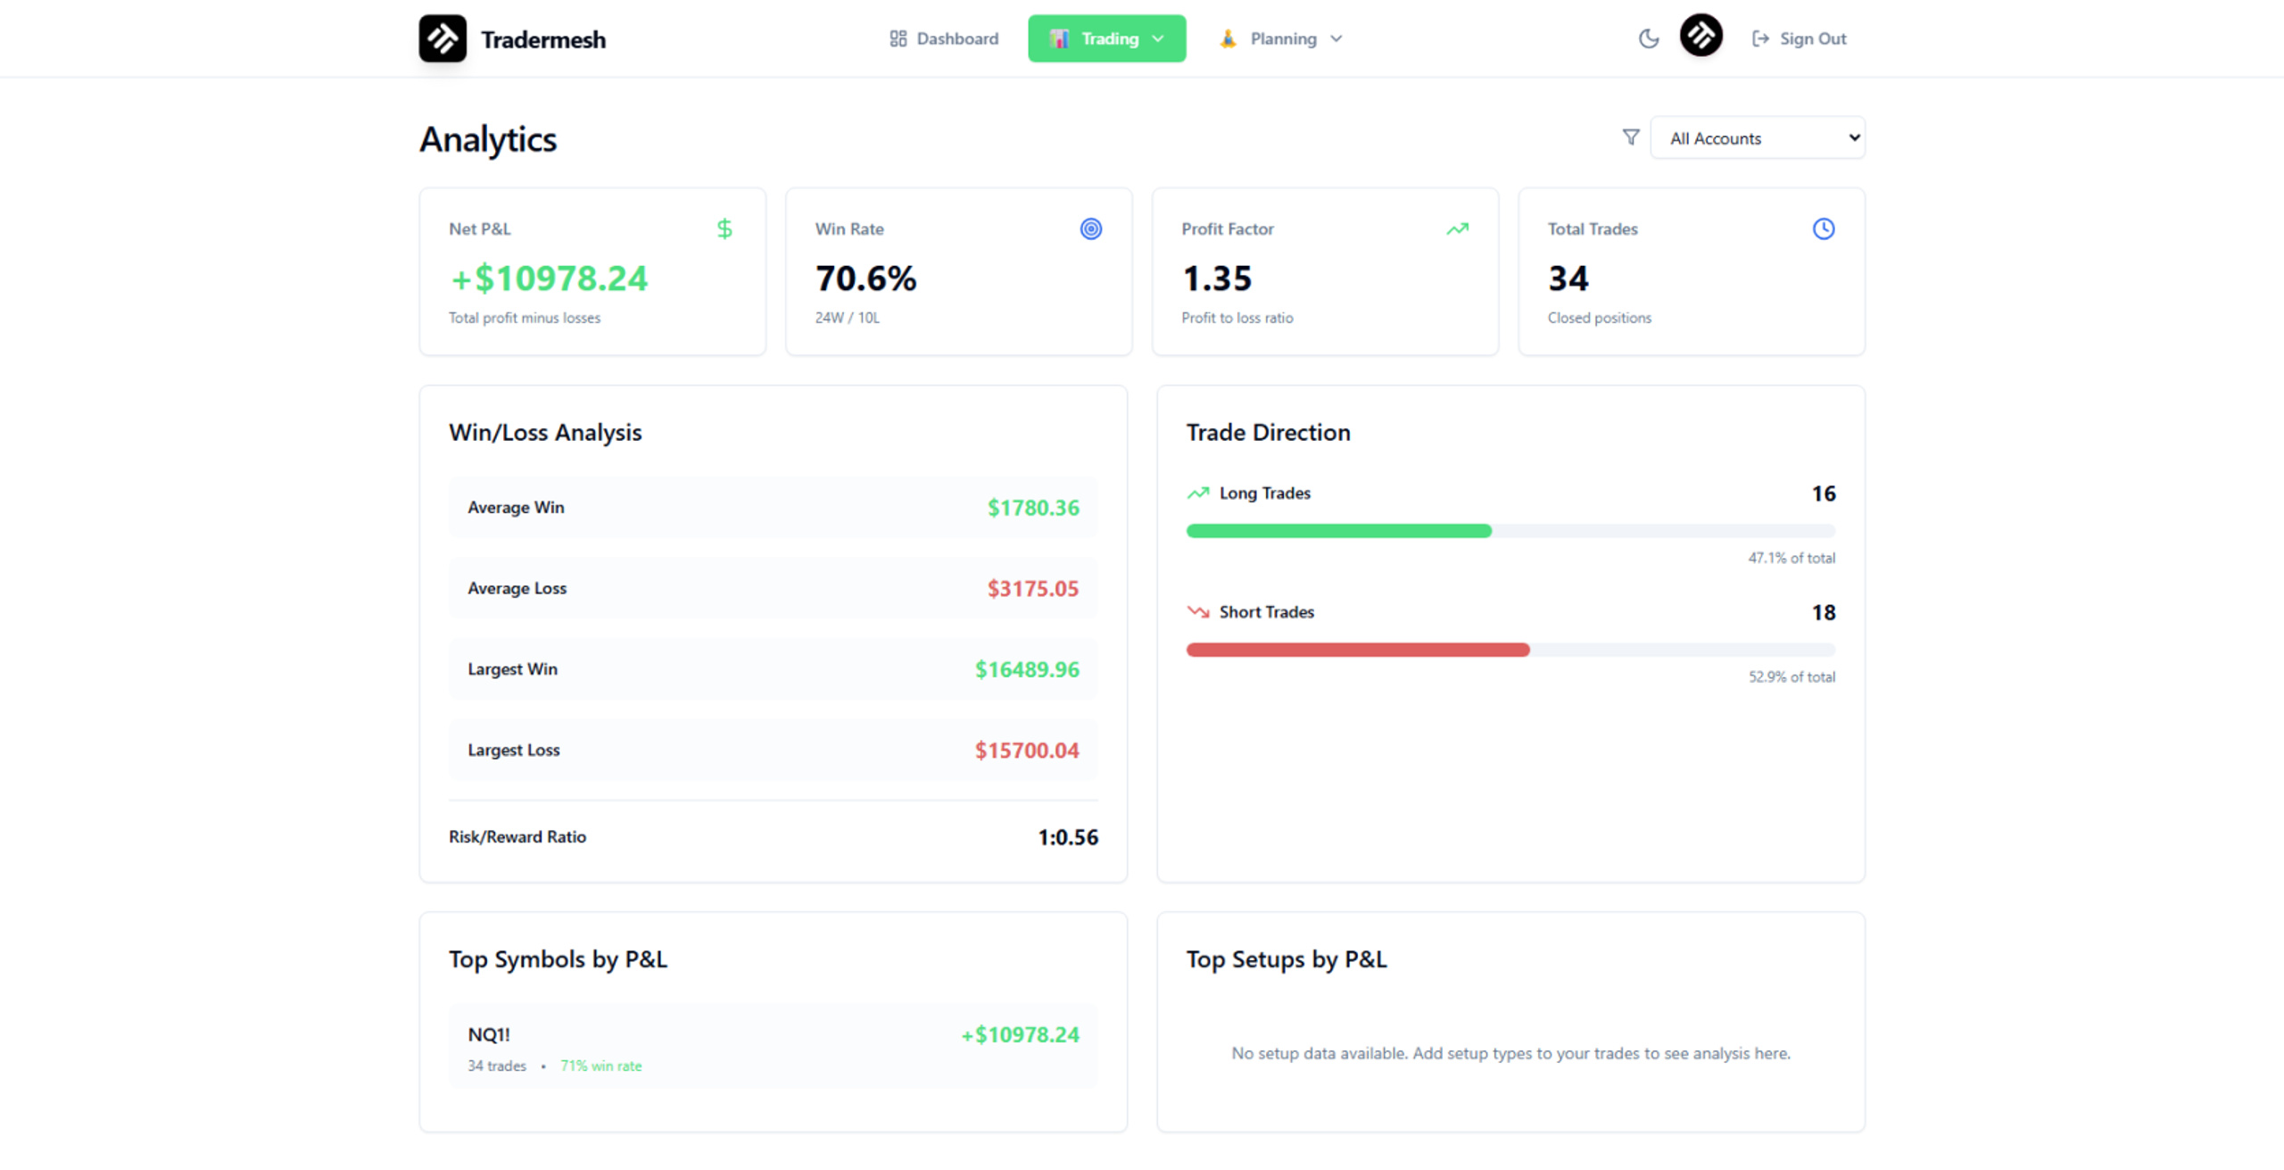Click the Sign Out arrow icon
Screen dimensions: 2284x1170
[x=1759, y=38]
